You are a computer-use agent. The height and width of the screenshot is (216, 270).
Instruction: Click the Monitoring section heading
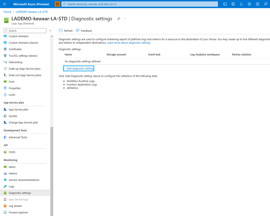click(x=11, y=160)
